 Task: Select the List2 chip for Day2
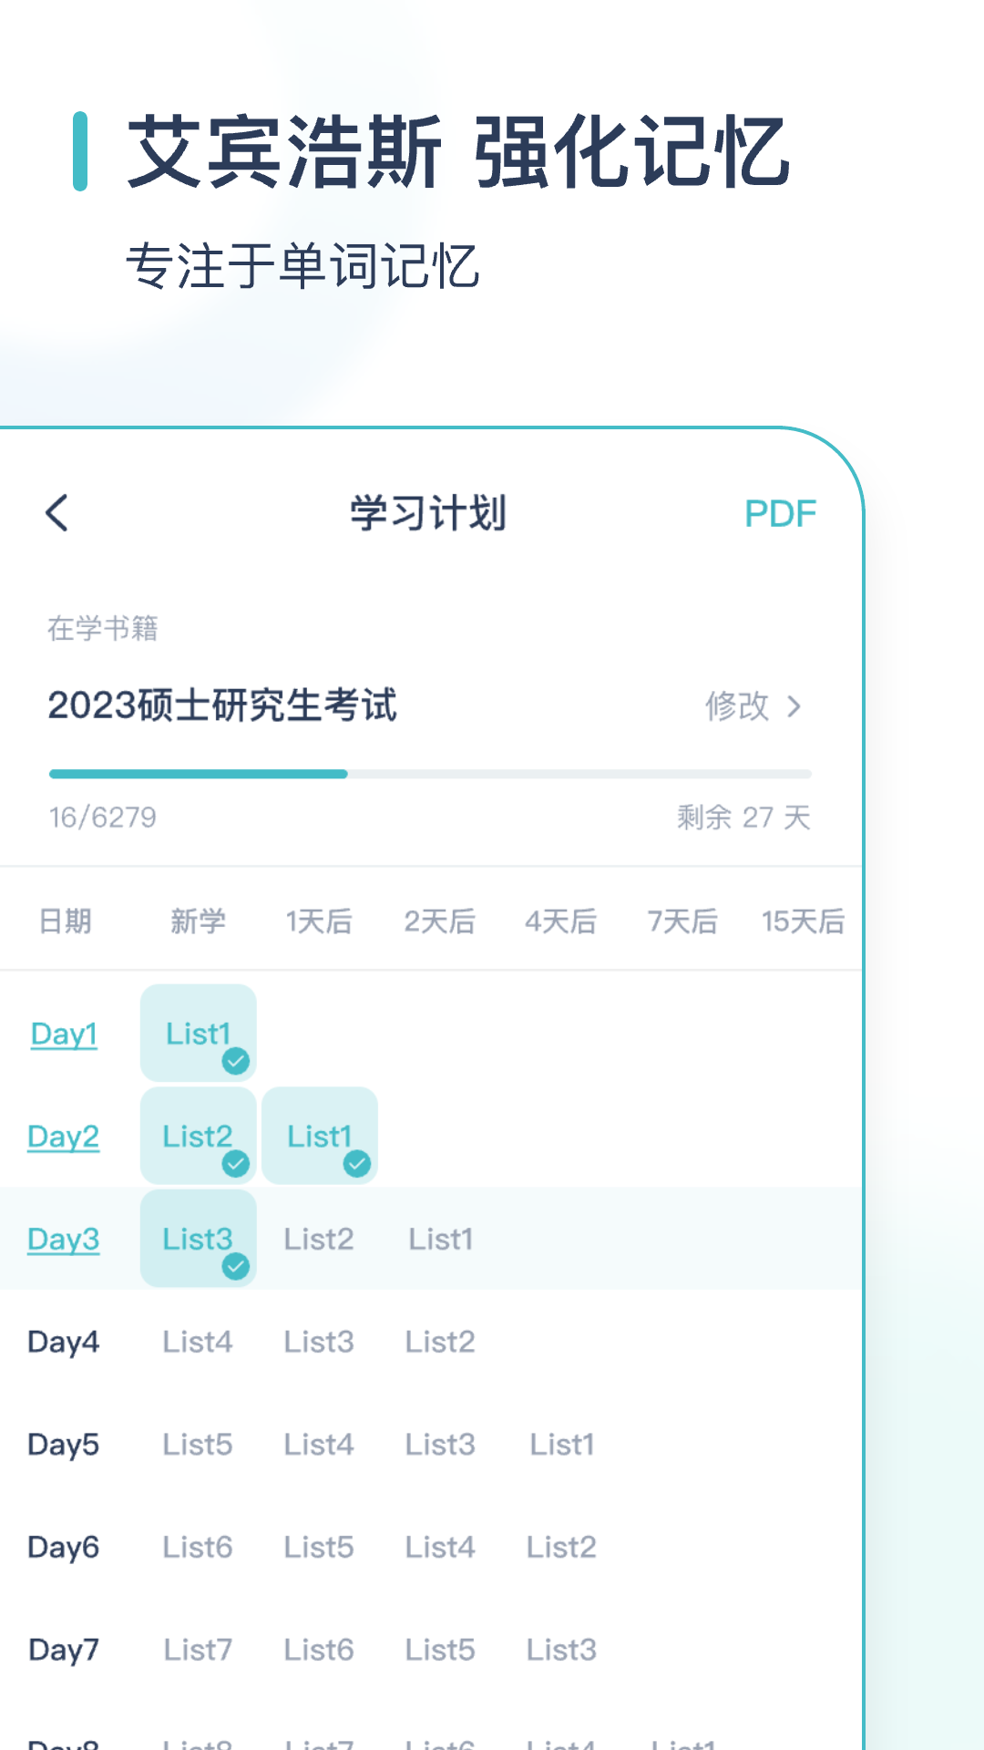pos(199,1135)
